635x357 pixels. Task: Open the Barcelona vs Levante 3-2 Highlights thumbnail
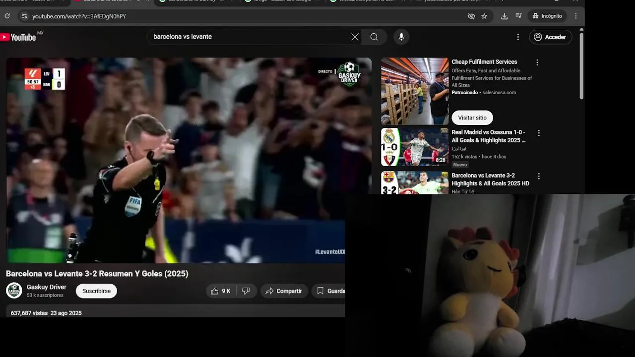[x=415, y=182]
